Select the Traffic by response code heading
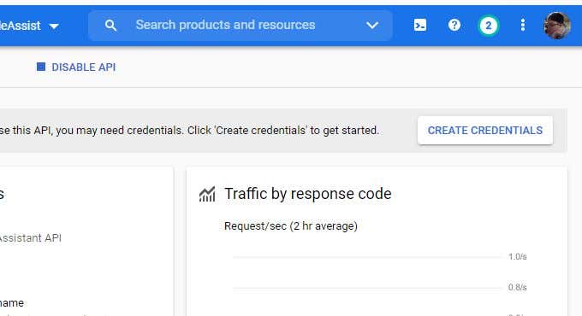582x316 pixels. tap(308, 194)
